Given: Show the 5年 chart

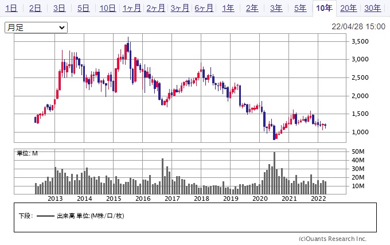Looking at the screenshot, I should [x=300, y=8].
